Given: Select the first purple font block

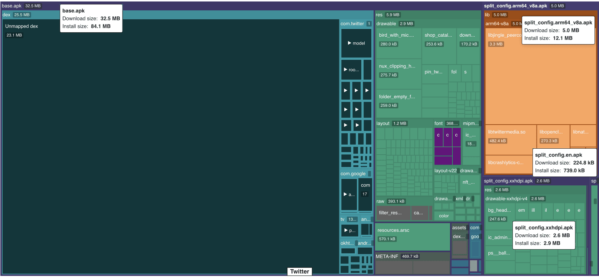Looking at the screenshot, I should coord(438,137).
